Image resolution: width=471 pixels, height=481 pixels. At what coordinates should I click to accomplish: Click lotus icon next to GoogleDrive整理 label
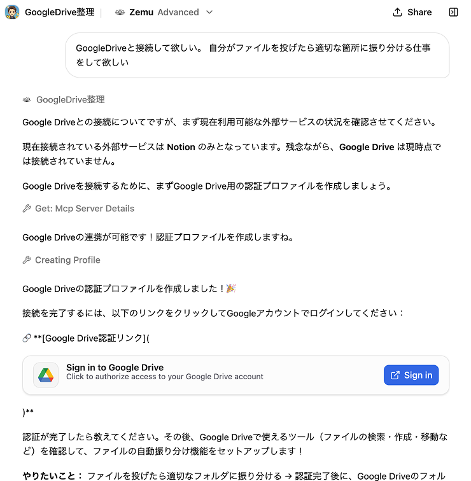click(x=27, y=100)
